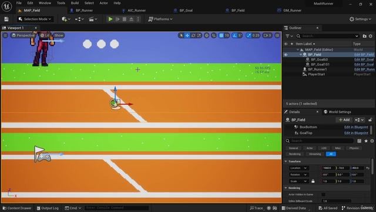Open the Lit view mode dropdown

45,35
